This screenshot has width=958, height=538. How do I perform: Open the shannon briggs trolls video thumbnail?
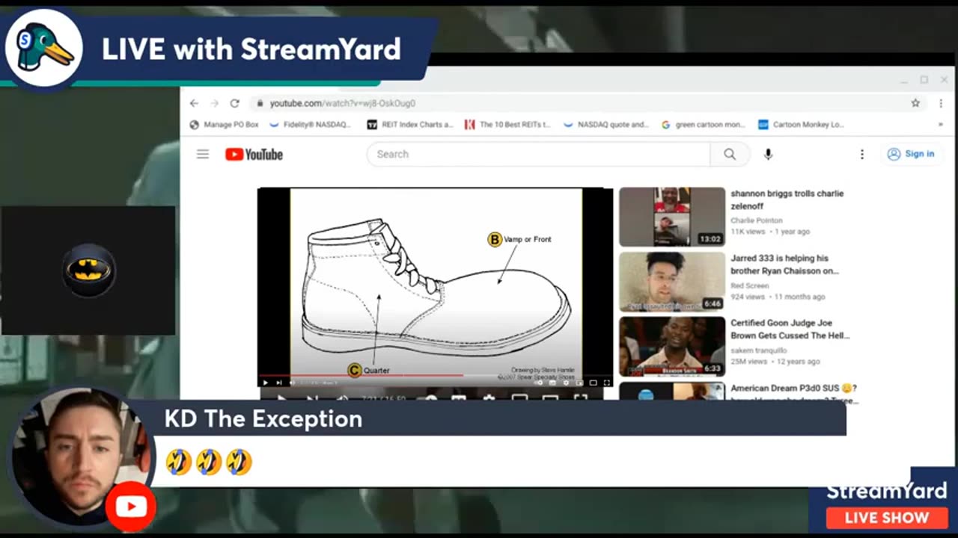tap(672, 217)
